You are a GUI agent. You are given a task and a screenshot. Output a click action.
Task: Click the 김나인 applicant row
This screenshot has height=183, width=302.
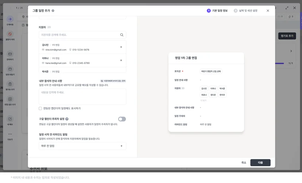click(82, 47)
